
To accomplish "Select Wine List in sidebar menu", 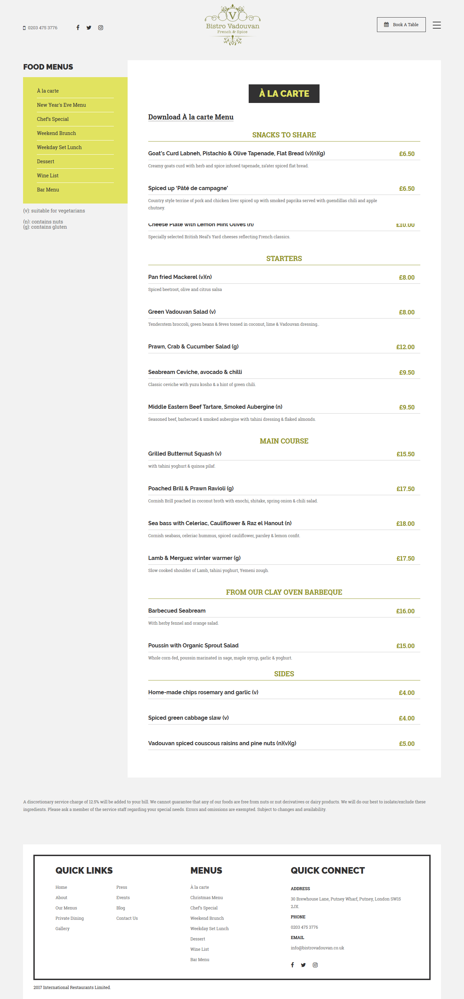I will tap(48, 176).
